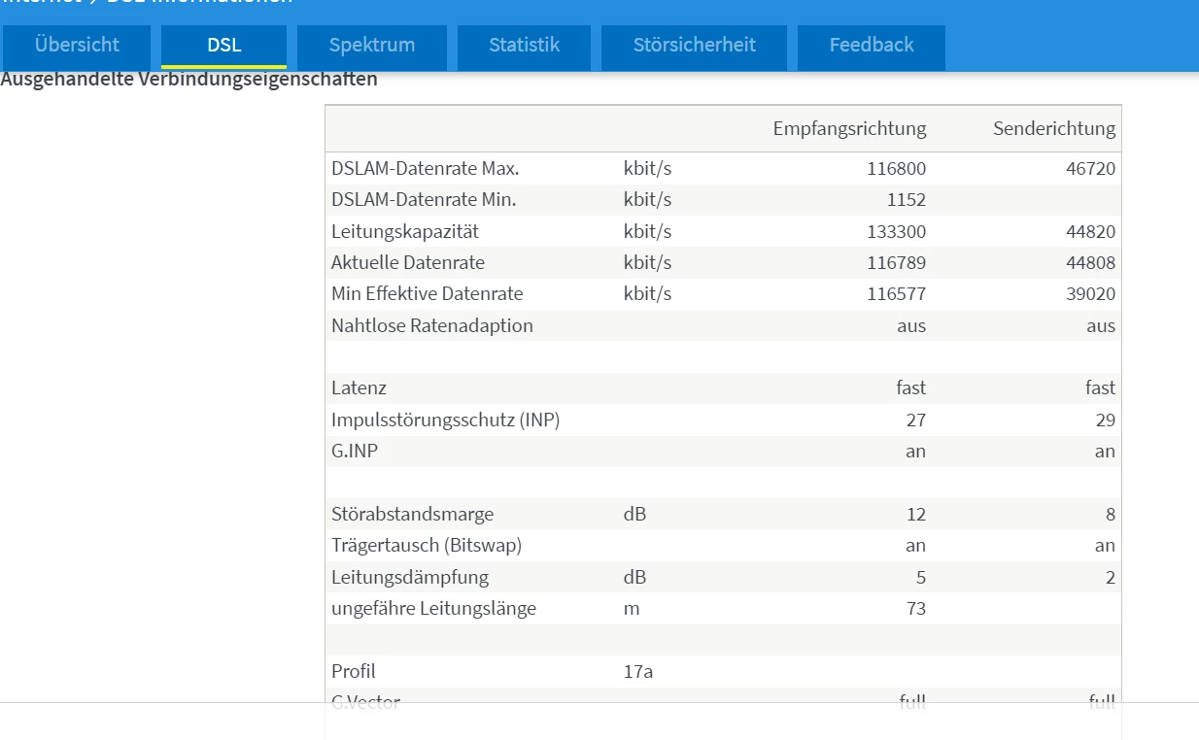Click the DSLAM-Datenrate Max. row label

(x=425, y=168)
